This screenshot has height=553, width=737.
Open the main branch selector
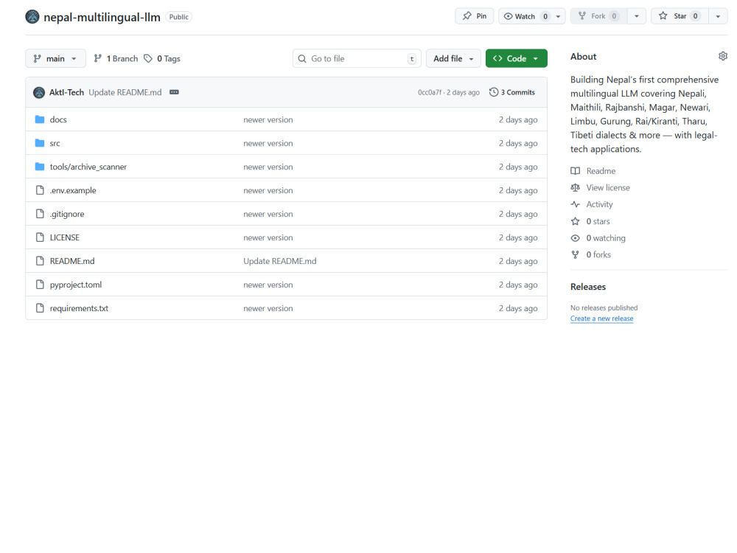[x=55, y=58]
